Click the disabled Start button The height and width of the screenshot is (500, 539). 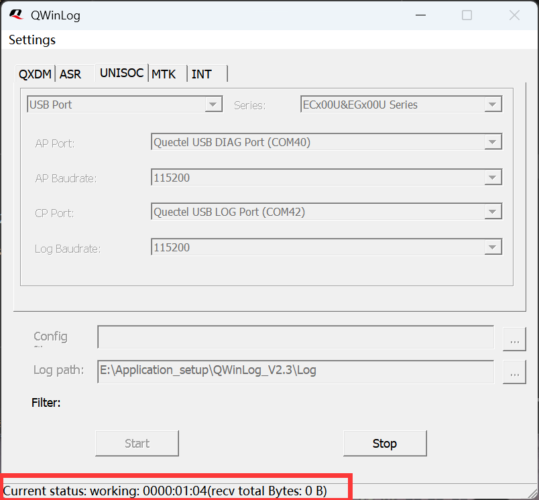click(x=137, y=443)
